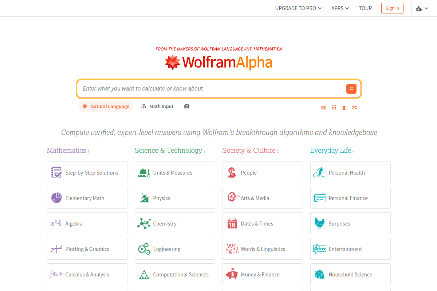Click the Sign in button
Screen dimensions: 437x291
tap(392, 8)
